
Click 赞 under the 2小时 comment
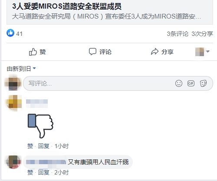30,172
